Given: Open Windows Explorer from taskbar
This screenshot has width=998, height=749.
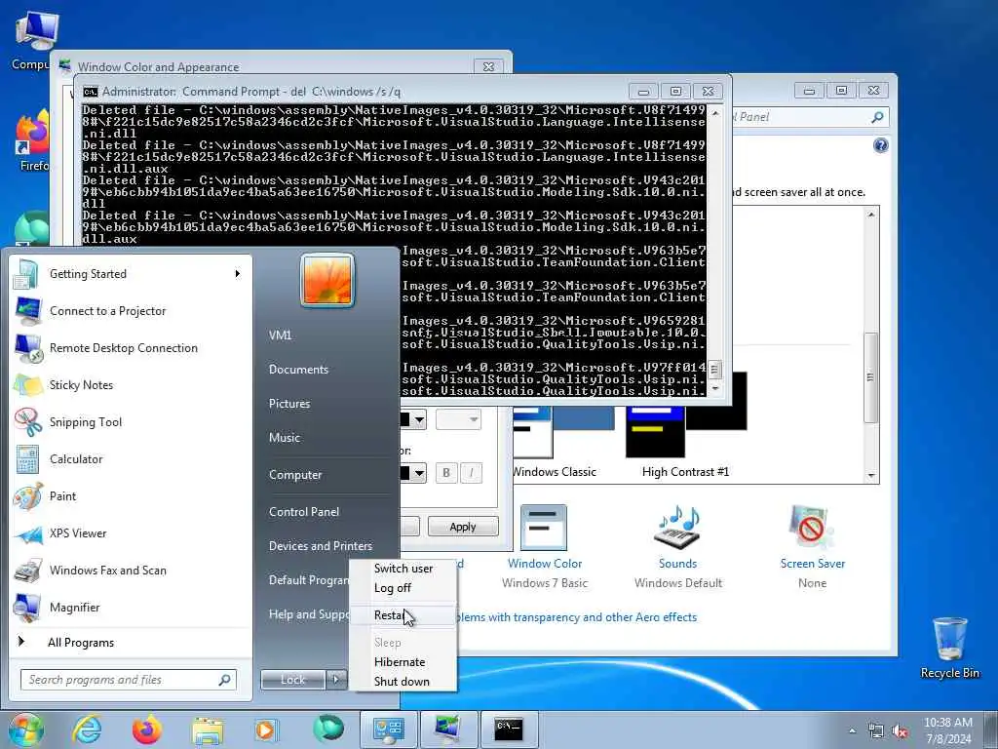Looking at the screenshot, I should [208, 729].
